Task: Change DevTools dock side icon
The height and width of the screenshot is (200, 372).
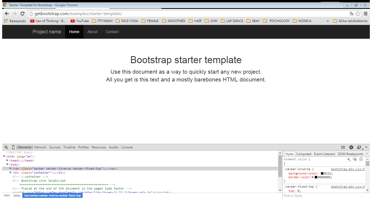Action: click(359, 147)
